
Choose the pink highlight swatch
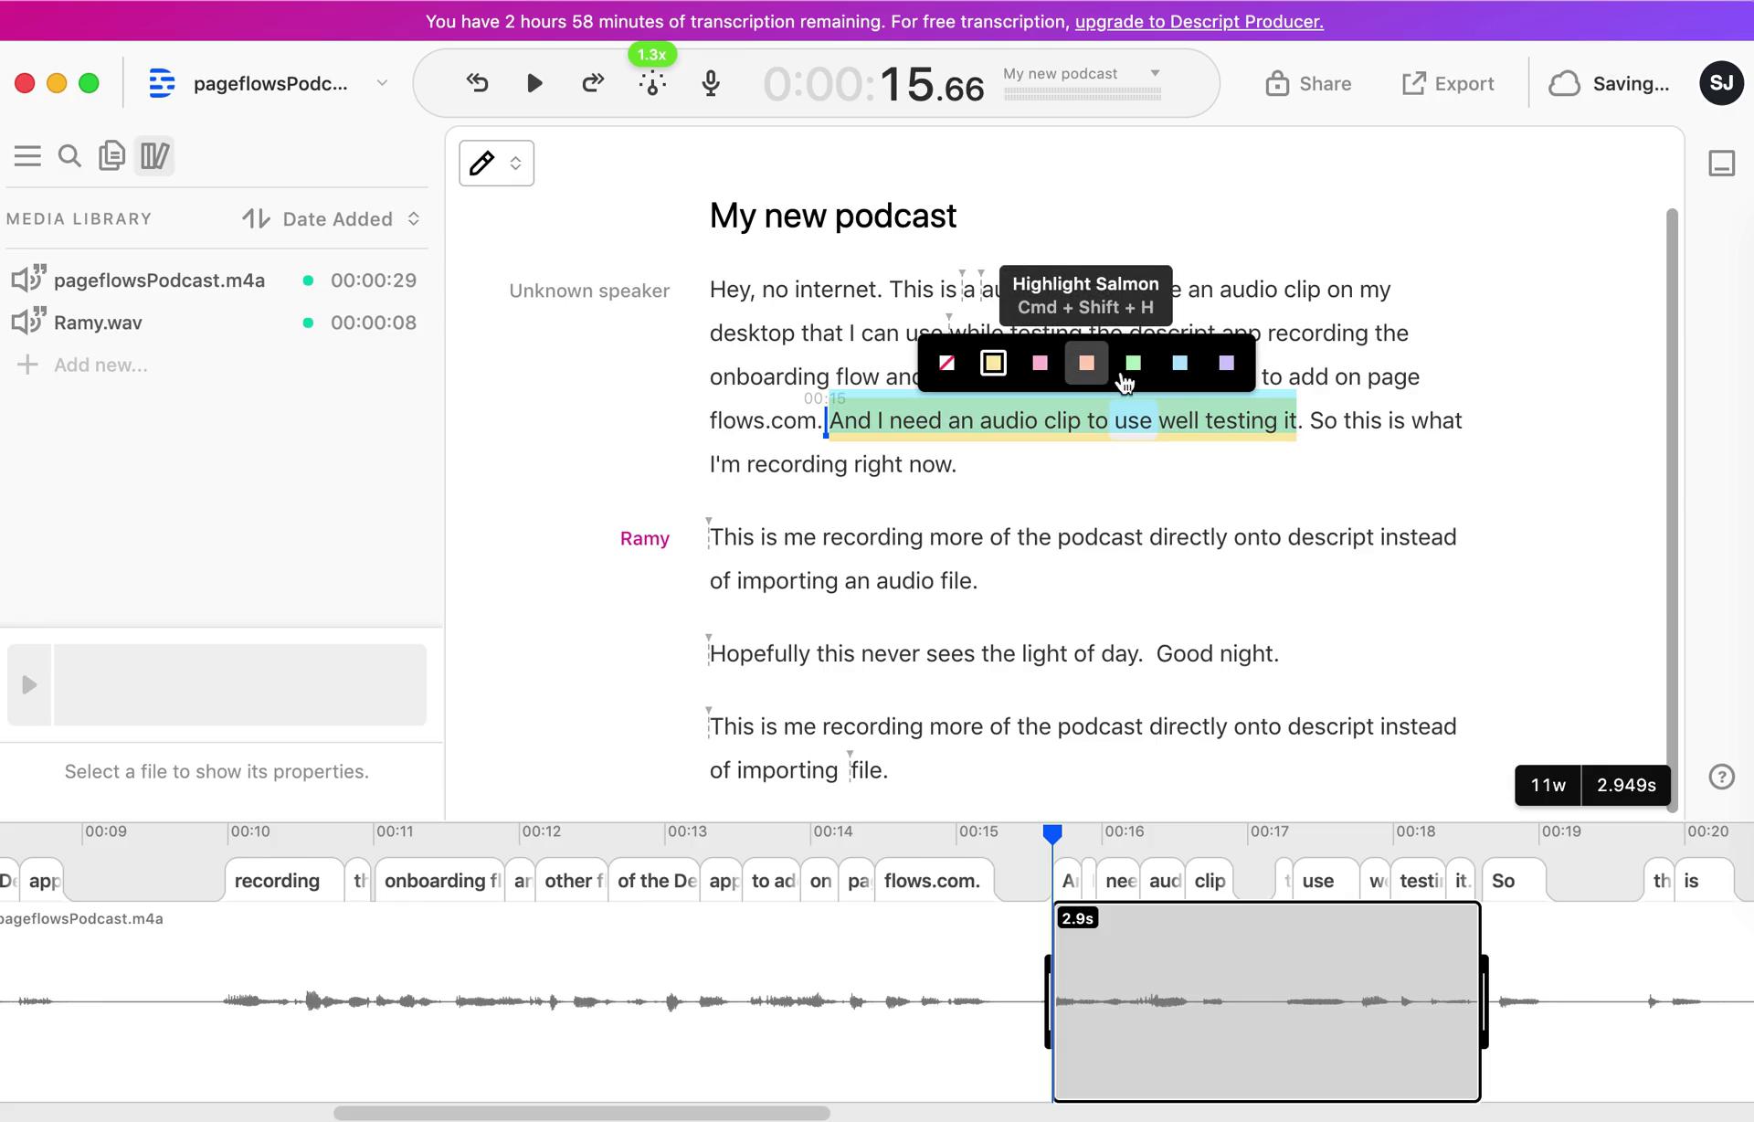click(x=1040, y=364)
